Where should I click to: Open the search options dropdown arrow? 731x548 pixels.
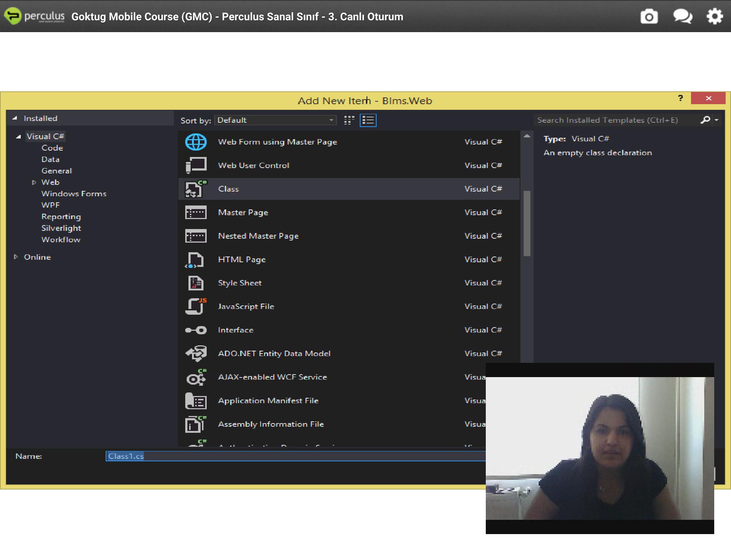click(717, 120)
